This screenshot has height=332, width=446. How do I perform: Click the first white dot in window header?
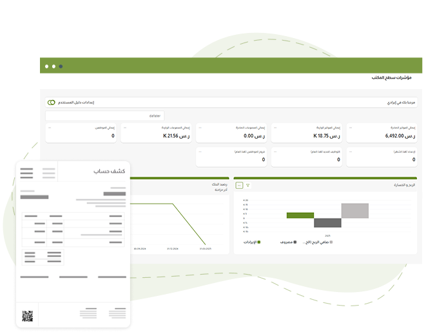click(x=46, y=66)
